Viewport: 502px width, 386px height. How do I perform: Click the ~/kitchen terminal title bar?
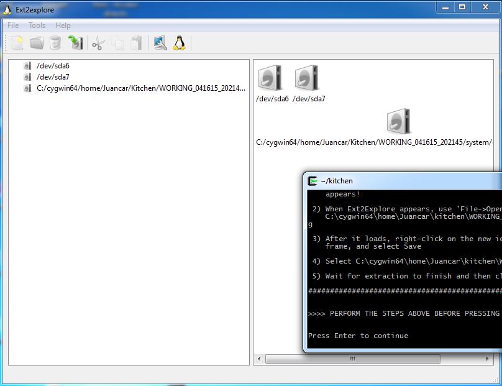click(403, 181)
